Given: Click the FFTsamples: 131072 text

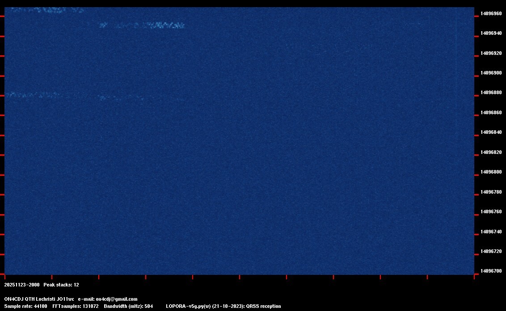Looking at the screenshot, I should 75,306.
